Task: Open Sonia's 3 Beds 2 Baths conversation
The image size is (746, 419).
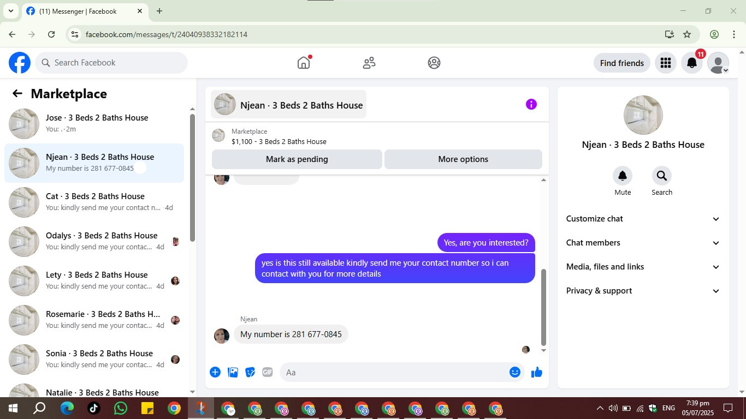Action: coord(94,360)
